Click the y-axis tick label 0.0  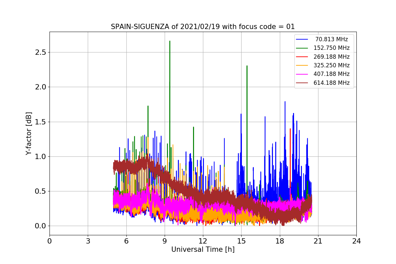[x=41, y=226]
